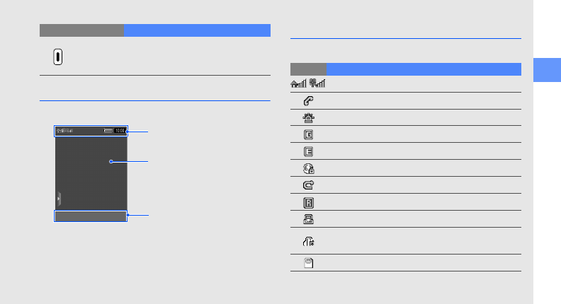The image size is (561, 304).
Task: Select the memory card icon
Action: [x=309, y=263]
